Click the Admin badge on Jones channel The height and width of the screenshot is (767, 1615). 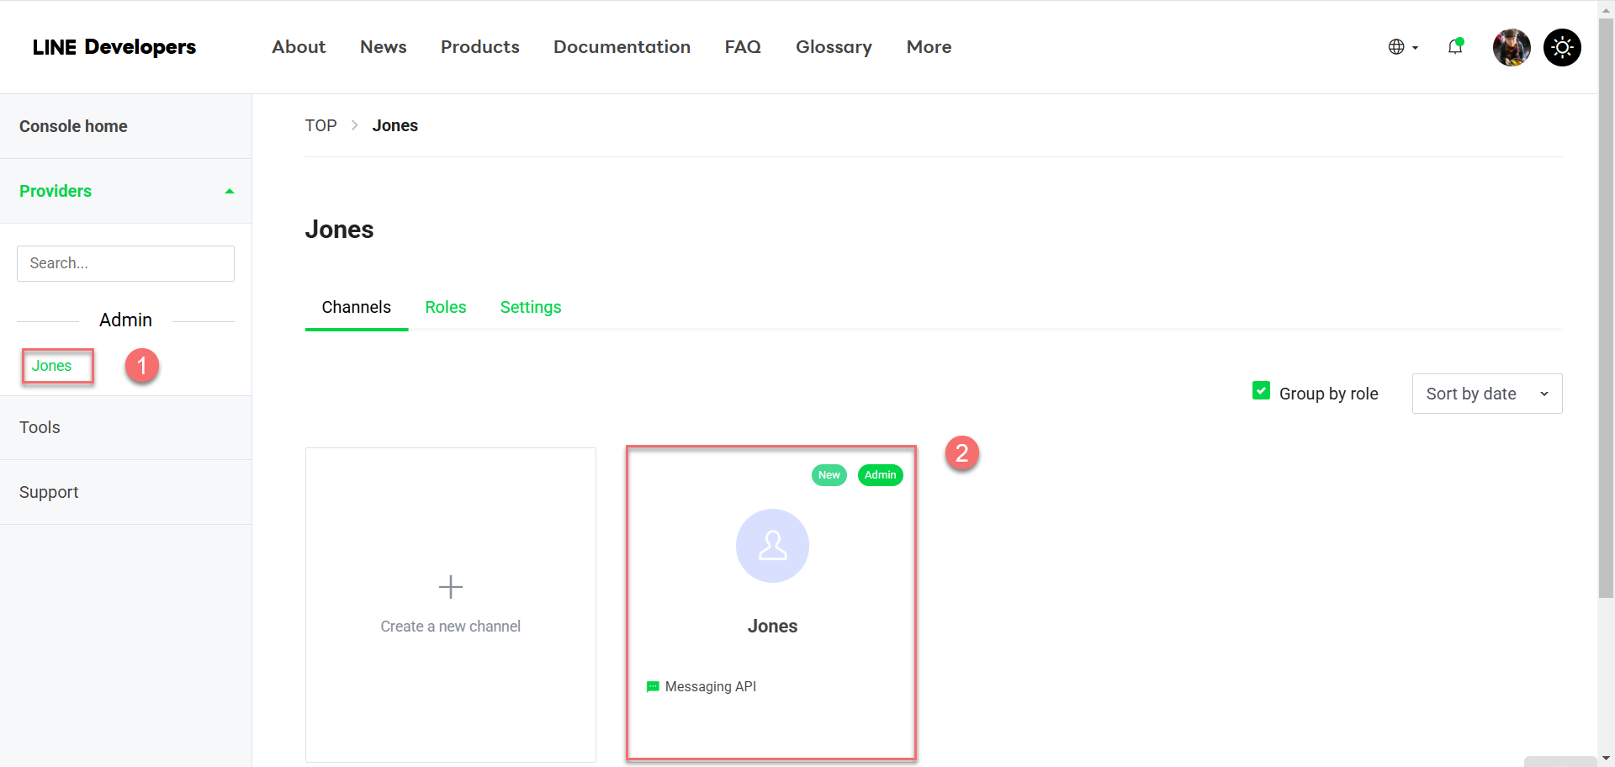click(x=880, y=475)
